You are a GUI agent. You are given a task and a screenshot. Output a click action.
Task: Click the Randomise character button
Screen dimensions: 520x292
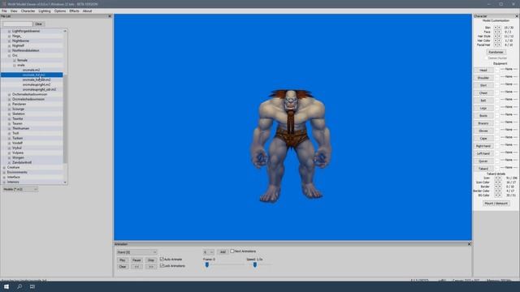click(496, 52)
